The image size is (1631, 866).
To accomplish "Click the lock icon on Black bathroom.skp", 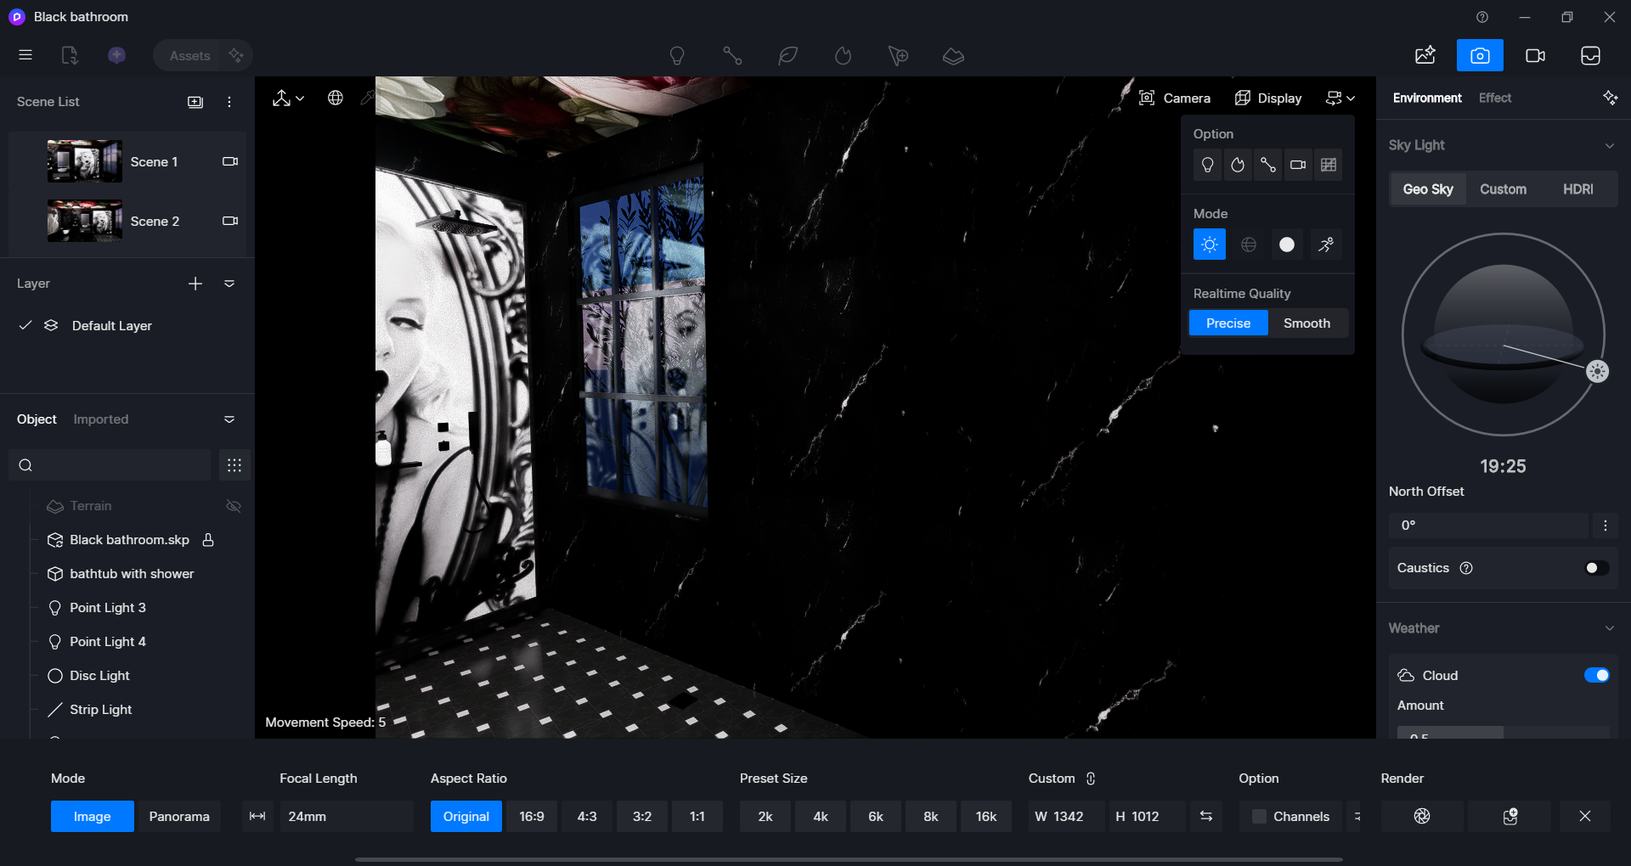I will (x=208, y=540).
